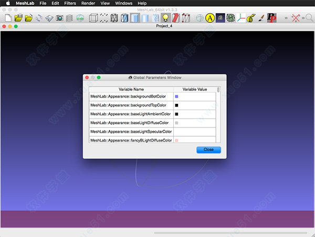The height and width of the screenshot is (237, 315).
Task: Click the backgroundBotColor blue swatch
Action: 176,96
